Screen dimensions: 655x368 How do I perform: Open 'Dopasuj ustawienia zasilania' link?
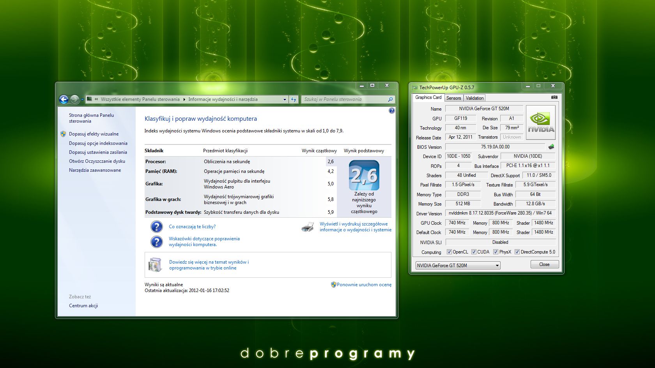(x=98, y=152)
